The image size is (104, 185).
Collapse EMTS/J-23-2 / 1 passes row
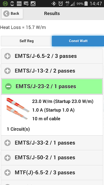52,86
